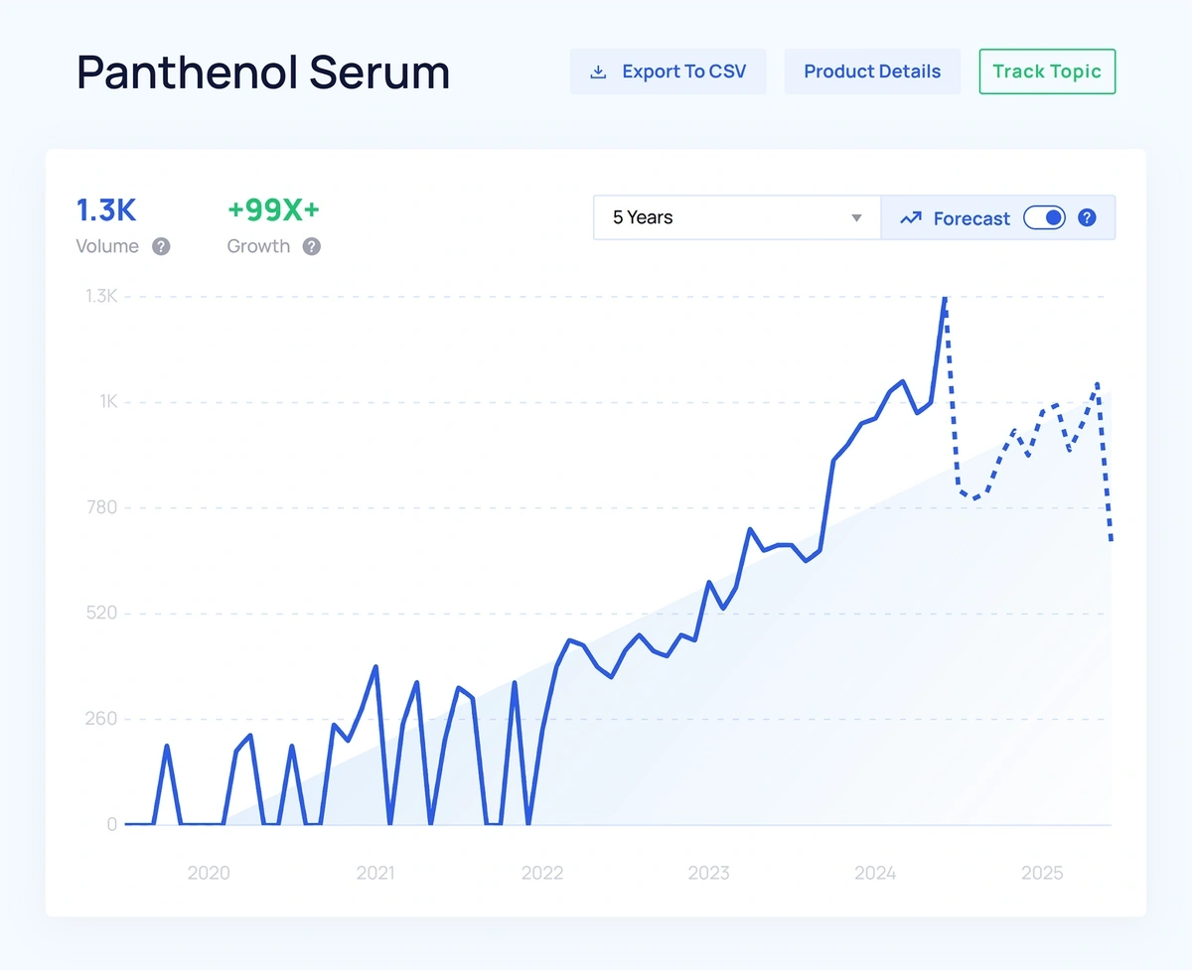Viewport: 1192px width, 970px height.
Task: Click the Track Topic button
Action: point(1047,71)
